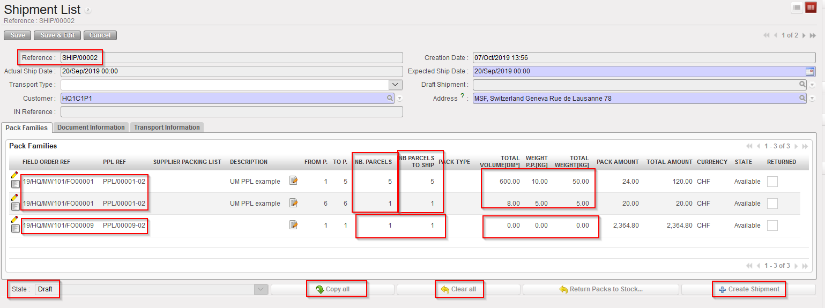Image resolution: width=825 pixels, height=308 pixels.
Task: Expand the State dropdown showing Draft
Action: point(261,289)
